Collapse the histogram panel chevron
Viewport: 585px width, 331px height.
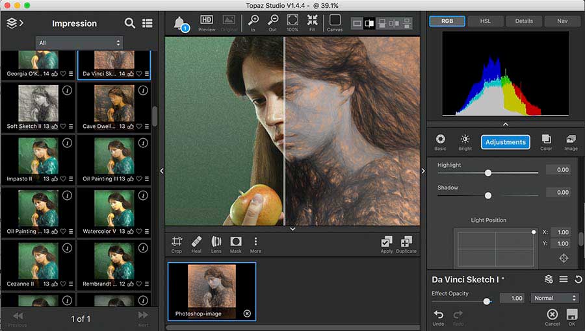pyautogui.click(x=505, y=124)
